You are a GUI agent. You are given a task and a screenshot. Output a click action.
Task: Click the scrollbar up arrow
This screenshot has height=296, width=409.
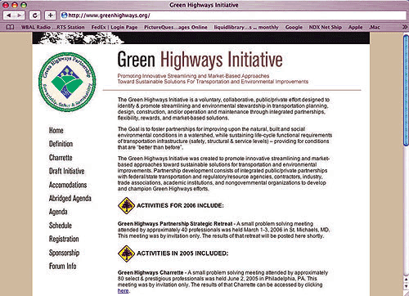click(406, 280)
